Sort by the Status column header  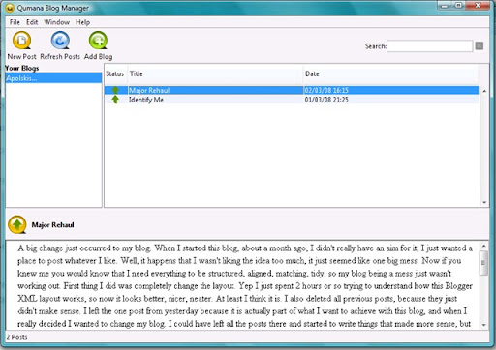pos(115,73)
